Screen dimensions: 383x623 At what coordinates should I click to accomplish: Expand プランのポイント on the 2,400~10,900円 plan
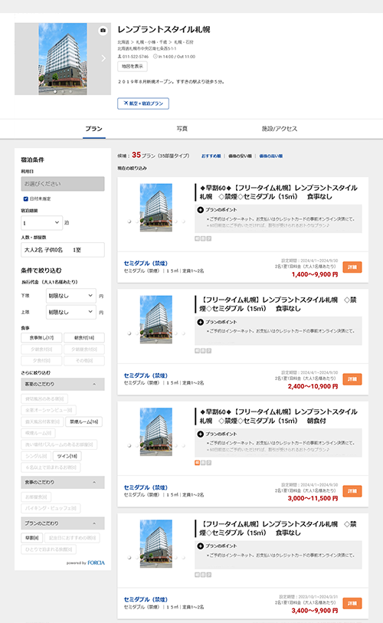click(x=217, y=322)
